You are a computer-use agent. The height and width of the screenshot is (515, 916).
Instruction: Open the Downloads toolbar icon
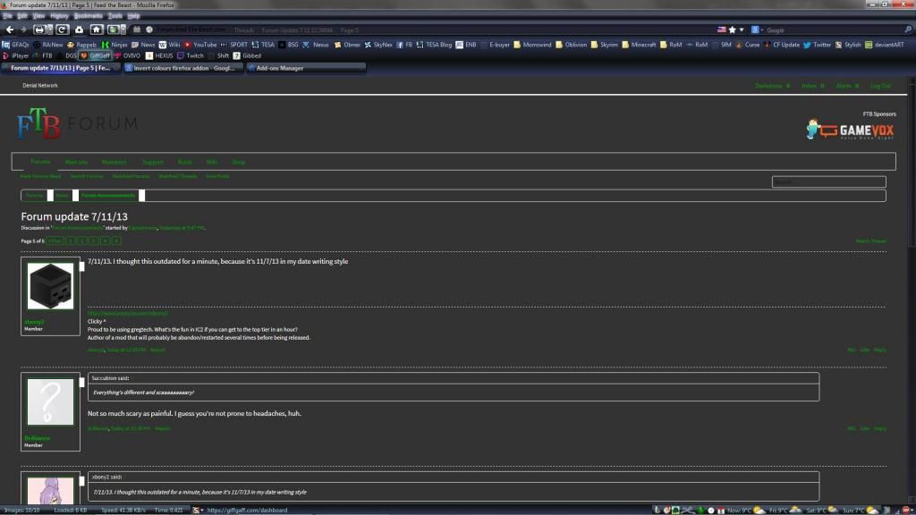(80, 30)
